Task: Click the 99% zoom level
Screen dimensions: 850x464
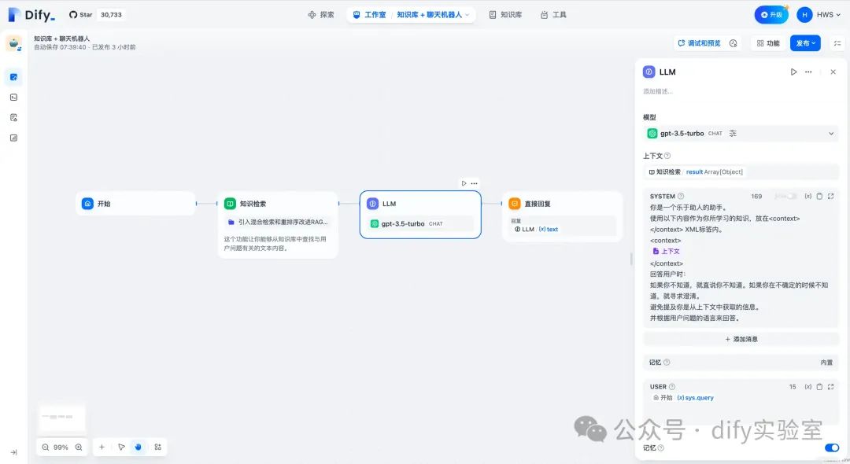Action: 61,447
